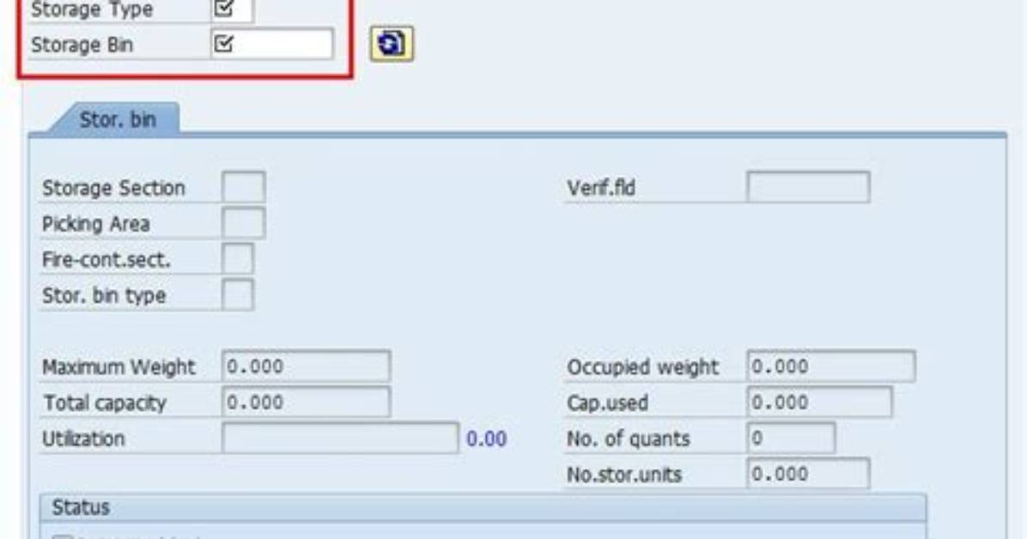Image resolution: width=1027 pixels, height=539 pixels.
Task: Click the blue 0.00 utilization value
Action: 487,439
